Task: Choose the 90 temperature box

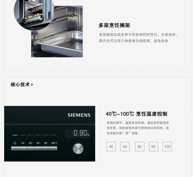Action: coord(153,147)
